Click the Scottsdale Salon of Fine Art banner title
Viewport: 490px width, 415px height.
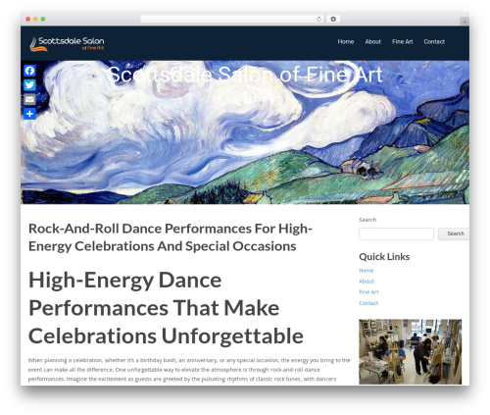click(x=245, y=75)
